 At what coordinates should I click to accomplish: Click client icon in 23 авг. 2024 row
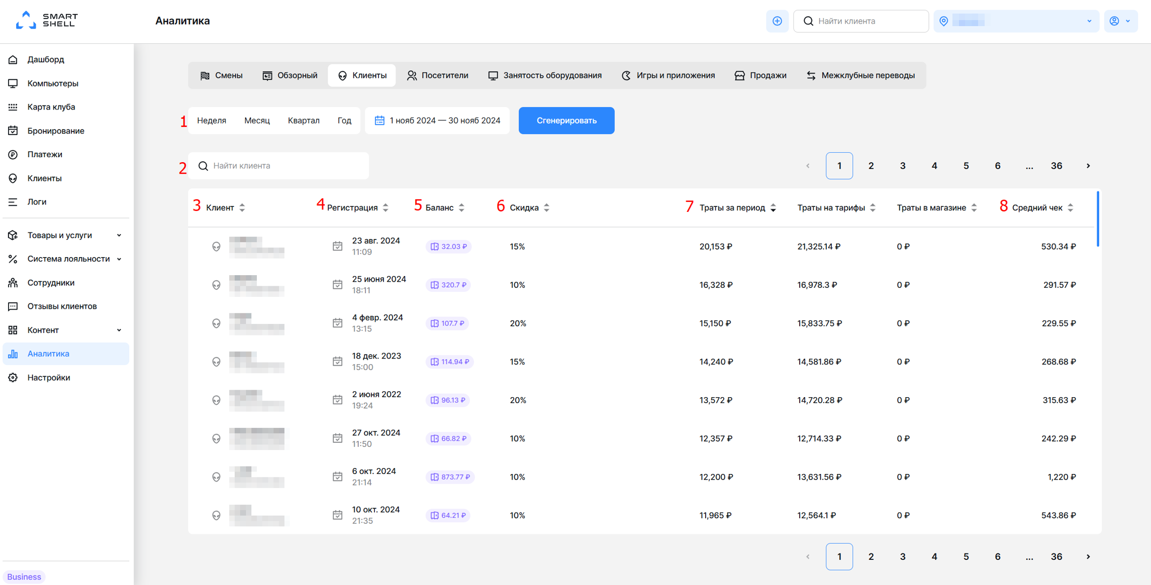point(216,247)
